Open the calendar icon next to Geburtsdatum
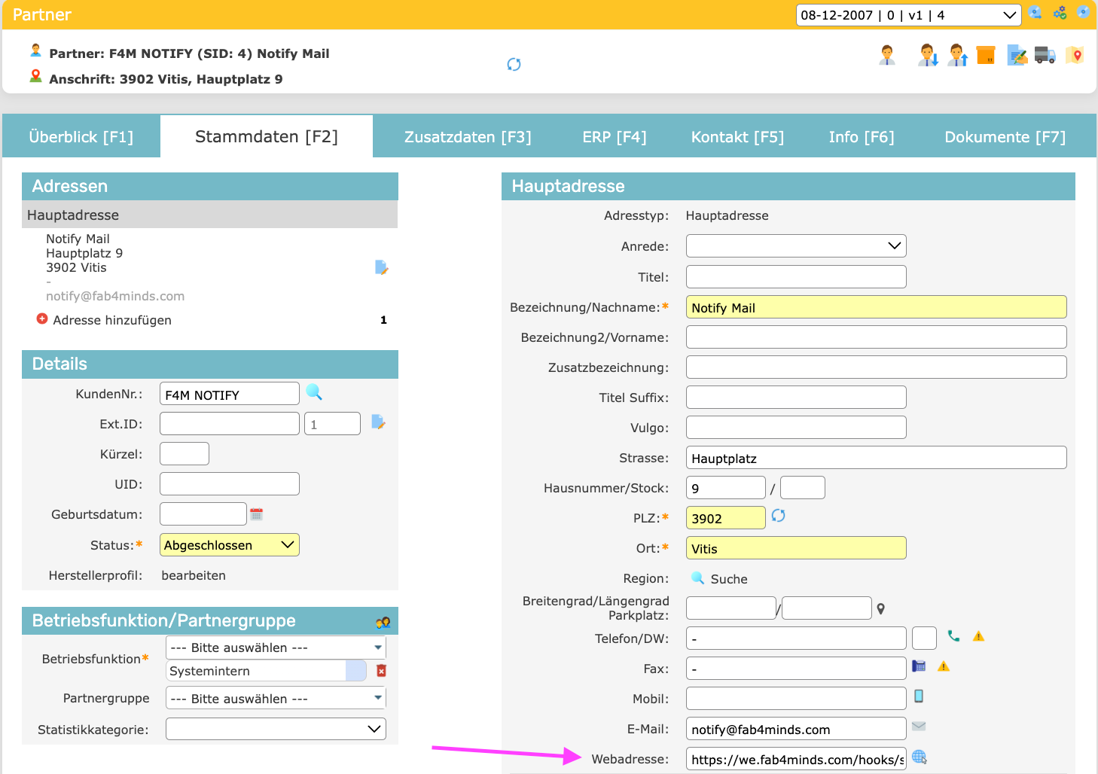 pyautogui.click(x=256, y=514)
